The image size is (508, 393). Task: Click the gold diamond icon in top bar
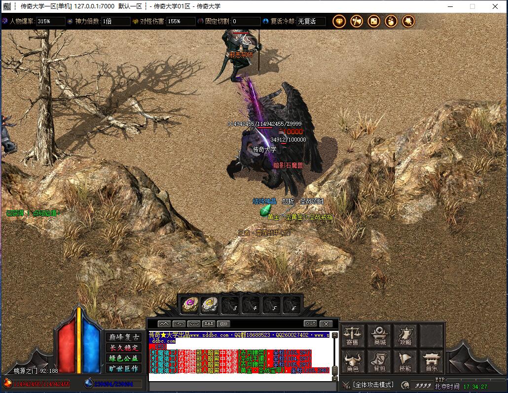point(339,21)
